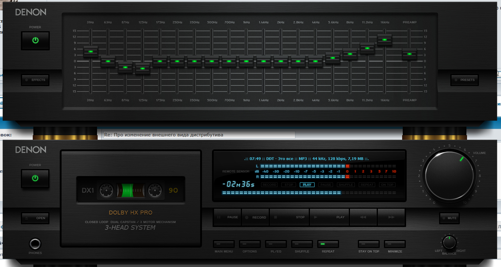Click the 16kHz equalizer slider handle
Viewport: 501px width, 267px height.
385,40
